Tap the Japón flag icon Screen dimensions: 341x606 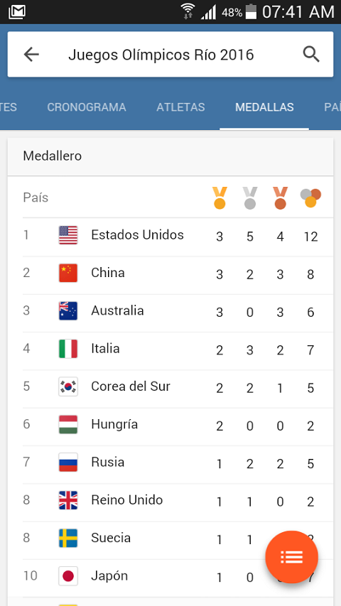(68, 576)
